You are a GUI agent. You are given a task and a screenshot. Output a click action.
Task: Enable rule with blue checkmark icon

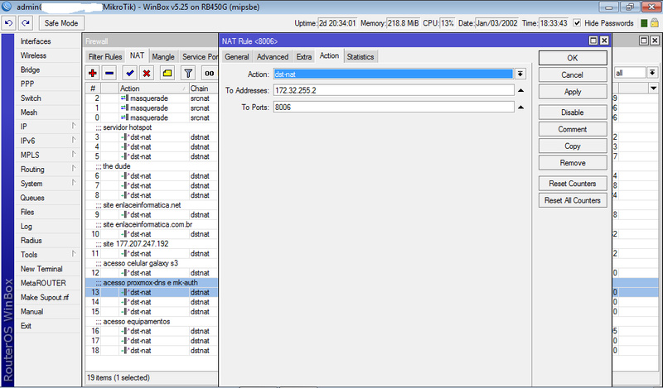pyautogui.click(x=130, y=73)
